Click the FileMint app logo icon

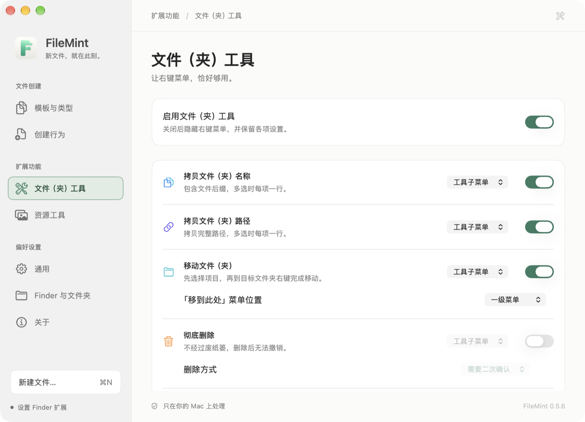[26, 48]
